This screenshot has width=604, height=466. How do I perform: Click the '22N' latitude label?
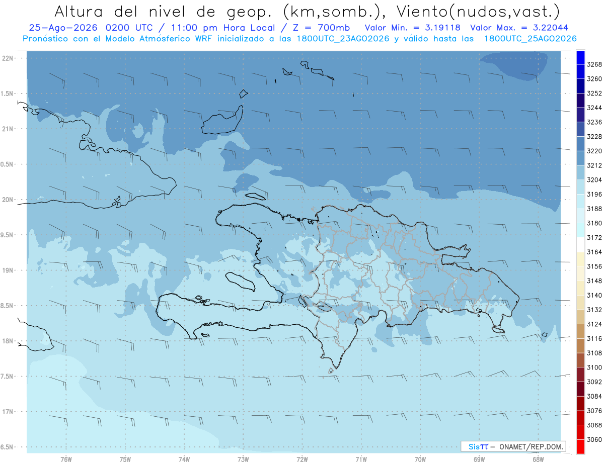pyautogui.click(x=8, y=58)
